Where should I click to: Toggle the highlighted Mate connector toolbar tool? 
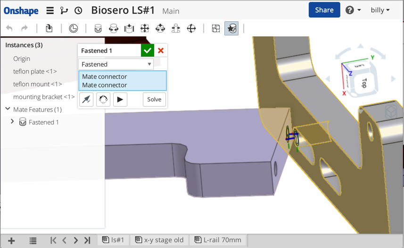pos(231,28)
